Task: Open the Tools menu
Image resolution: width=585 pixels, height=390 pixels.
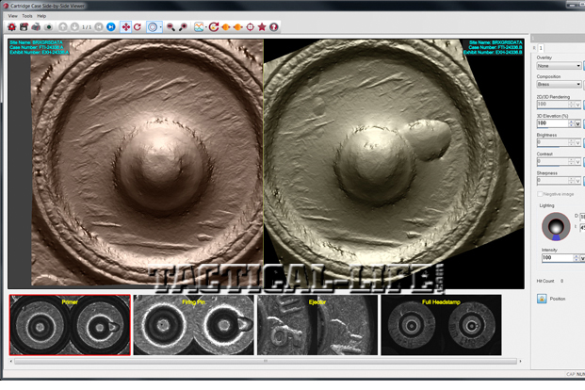Action: pos(27,16)
